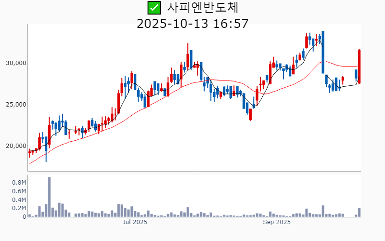Screen dimensions: 385x241
Task: Click the 0.6M volume axis label
Action: click(x=19, y=191)
